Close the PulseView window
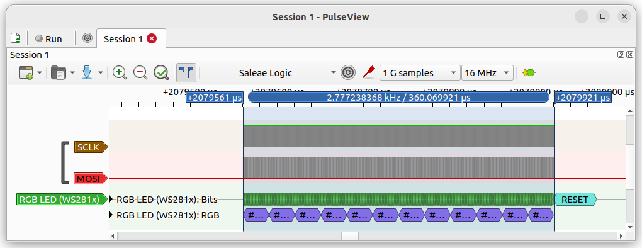The image size is (642, 248). [x=624, y=17]
